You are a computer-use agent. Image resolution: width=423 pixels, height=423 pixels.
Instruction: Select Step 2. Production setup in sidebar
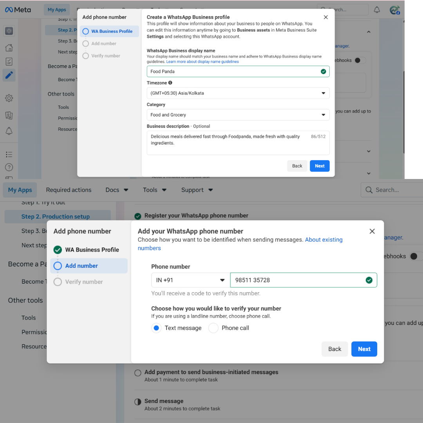click(58, 217)
